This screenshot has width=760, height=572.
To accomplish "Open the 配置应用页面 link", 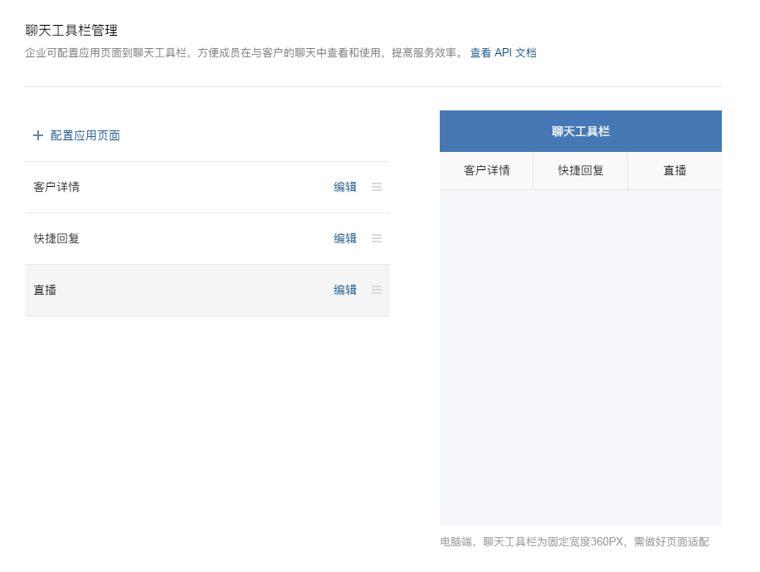I will [85, 135].
